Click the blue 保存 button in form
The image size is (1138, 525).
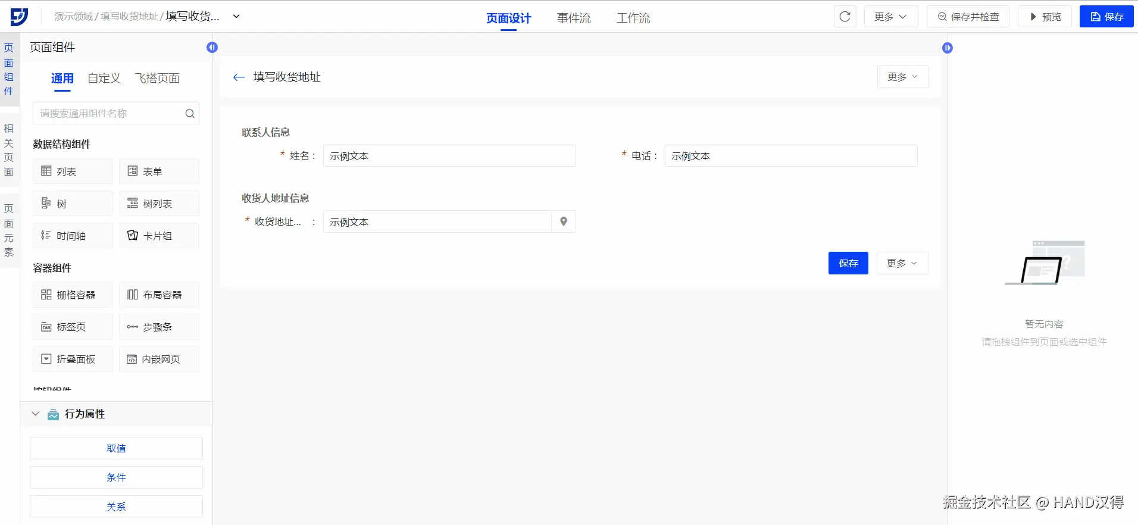point(848,263)
